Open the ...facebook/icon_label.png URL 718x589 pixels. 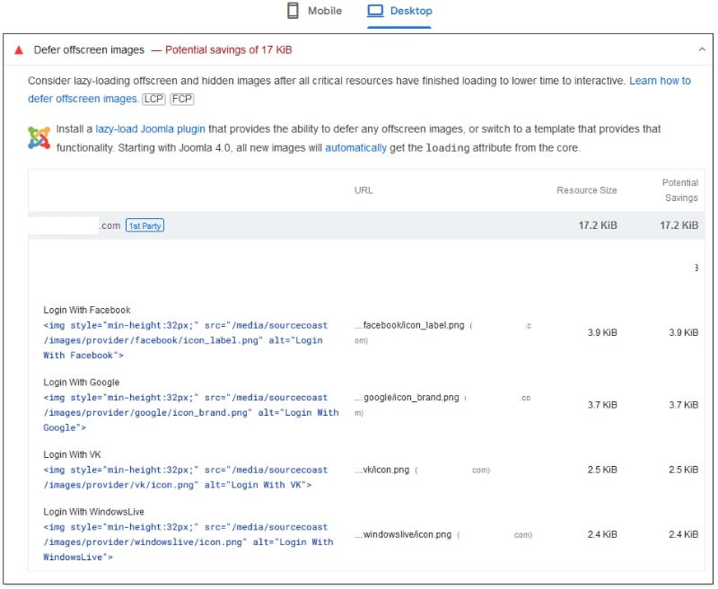(x=409, y=325)
